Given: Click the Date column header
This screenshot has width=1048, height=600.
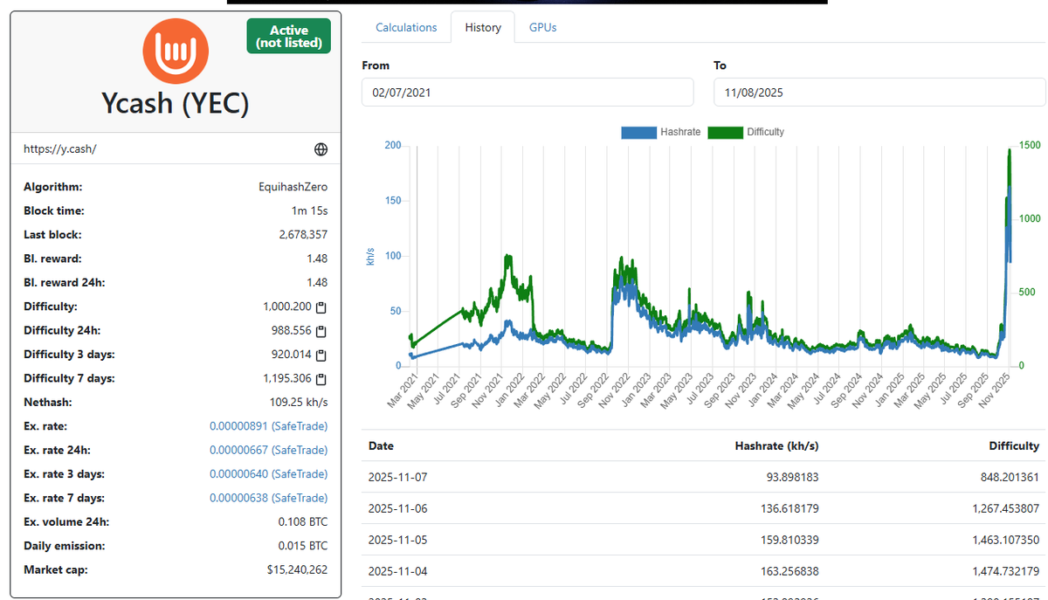Looking at the screenshot, I should coord(381,445).
